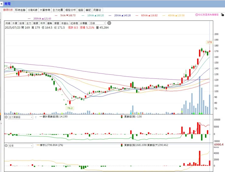225x172 pixels.
Task: Toggle the 主力 overlay button
Action: tap(29, 23)
